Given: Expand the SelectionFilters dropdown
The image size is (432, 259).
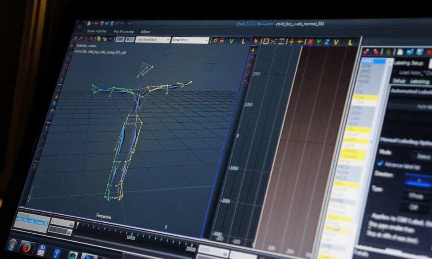Looking at the screenshot, I should pyautogui.click(x=153, y=40).
